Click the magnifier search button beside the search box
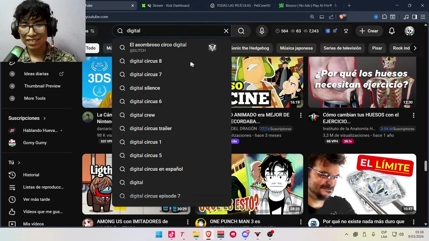The height and width of the screenshot is (241, 429). tap(241, 31)
